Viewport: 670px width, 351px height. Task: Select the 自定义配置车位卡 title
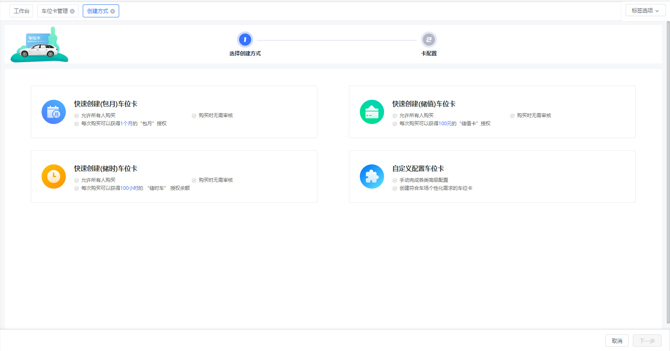coord(418,168)
